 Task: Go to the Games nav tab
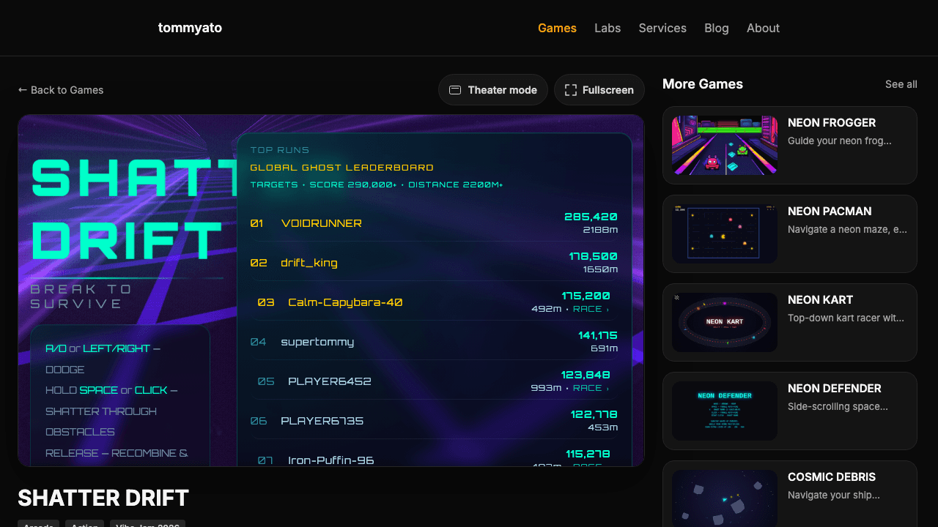tap(557, 28)
